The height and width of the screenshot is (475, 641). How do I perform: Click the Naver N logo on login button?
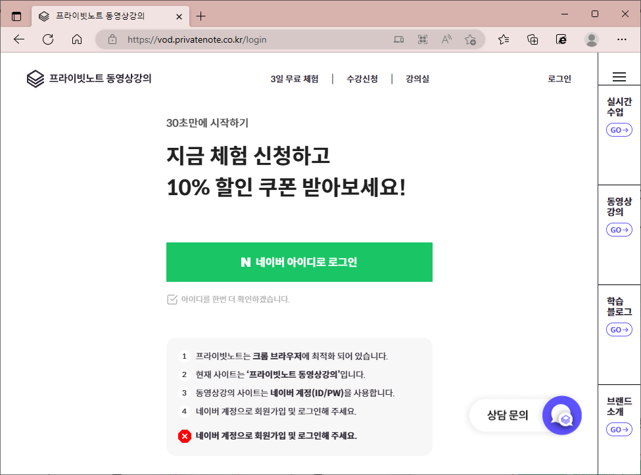click(x=246, y=262)
